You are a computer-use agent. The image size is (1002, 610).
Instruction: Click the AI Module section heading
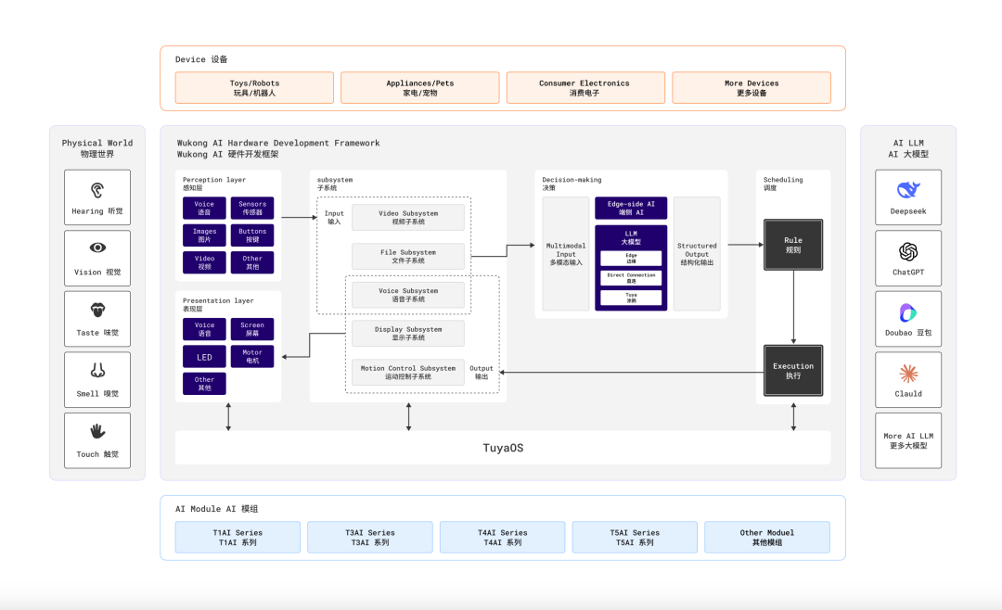(216, 509)
